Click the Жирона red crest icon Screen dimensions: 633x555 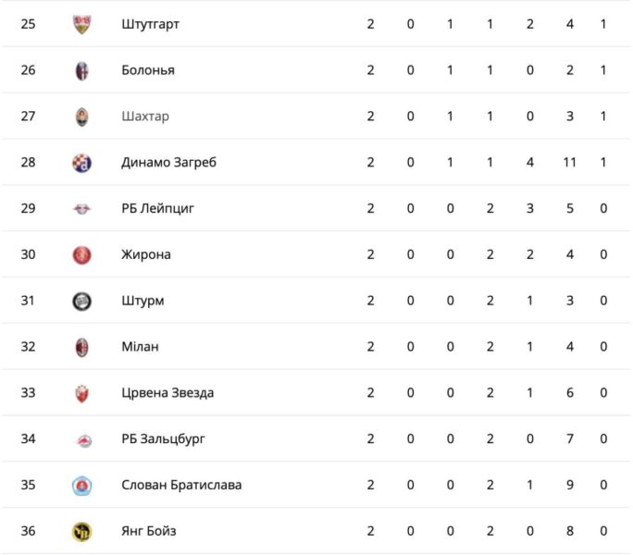coord(82,255)
